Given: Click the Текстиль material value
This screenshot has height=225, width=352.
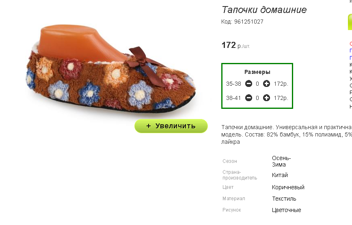Looking at the screenshot, I should click(284, 199).
